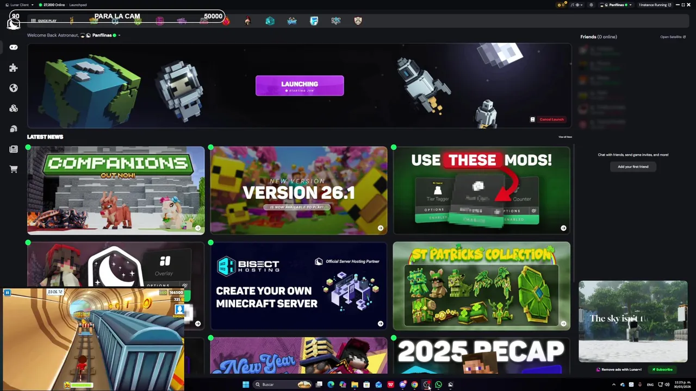This screenshot has height=391, width=696.
Task: Open the COMPANIONS OUT NOW news thumbnail
Action: (x=116, y=190)
